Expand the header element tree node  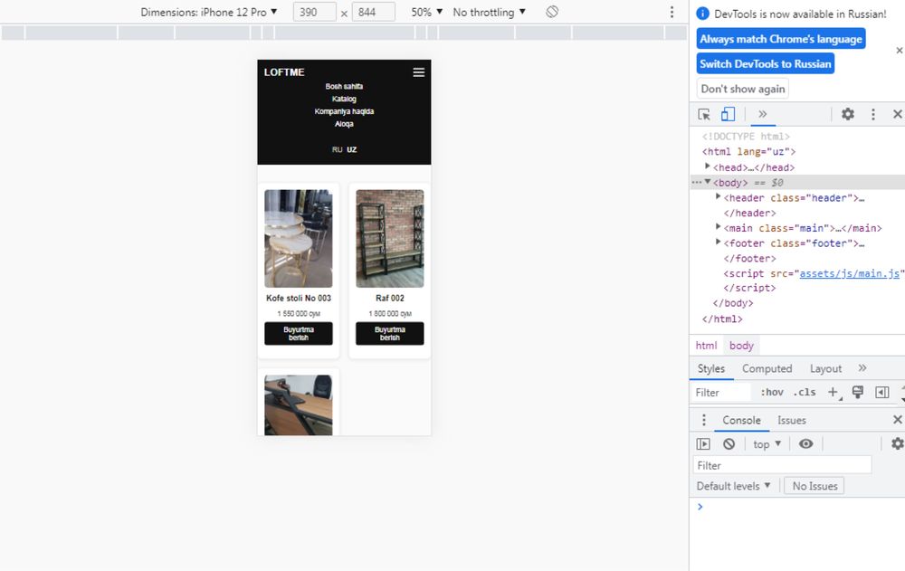[719, 198]
